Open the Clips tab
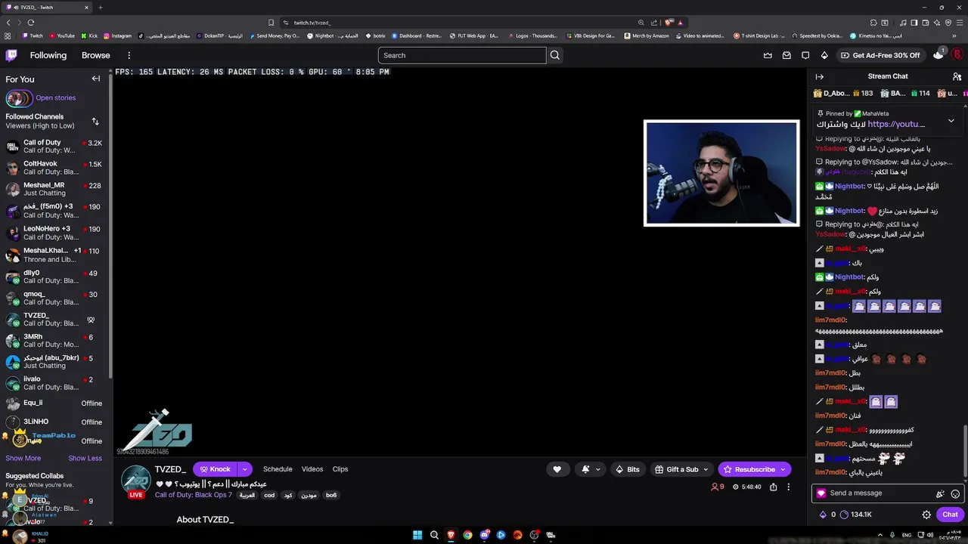968x544 pixels. coord(340,469)
